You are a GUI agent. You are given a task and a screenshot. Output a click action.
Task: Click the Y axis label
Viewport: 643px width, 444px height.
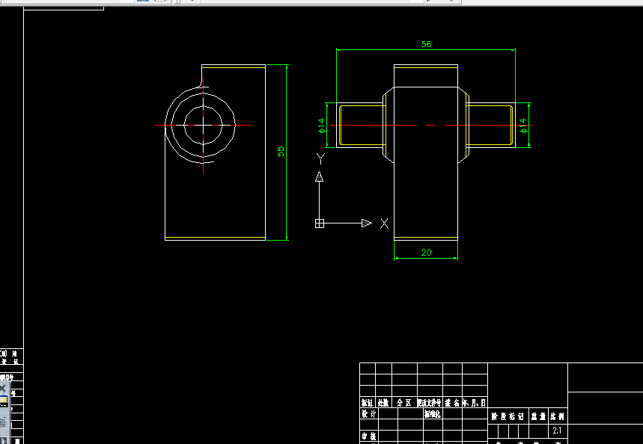(320, 158)
